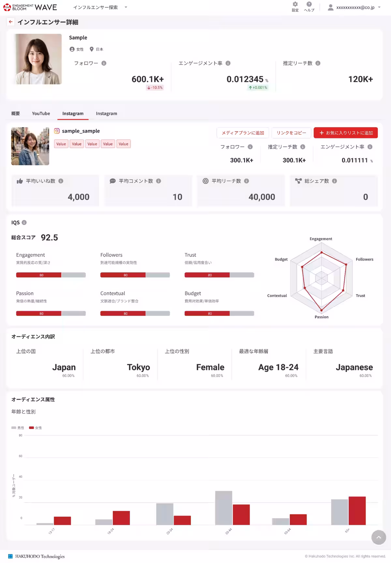Open the account menu dropdown arrow

379,7
